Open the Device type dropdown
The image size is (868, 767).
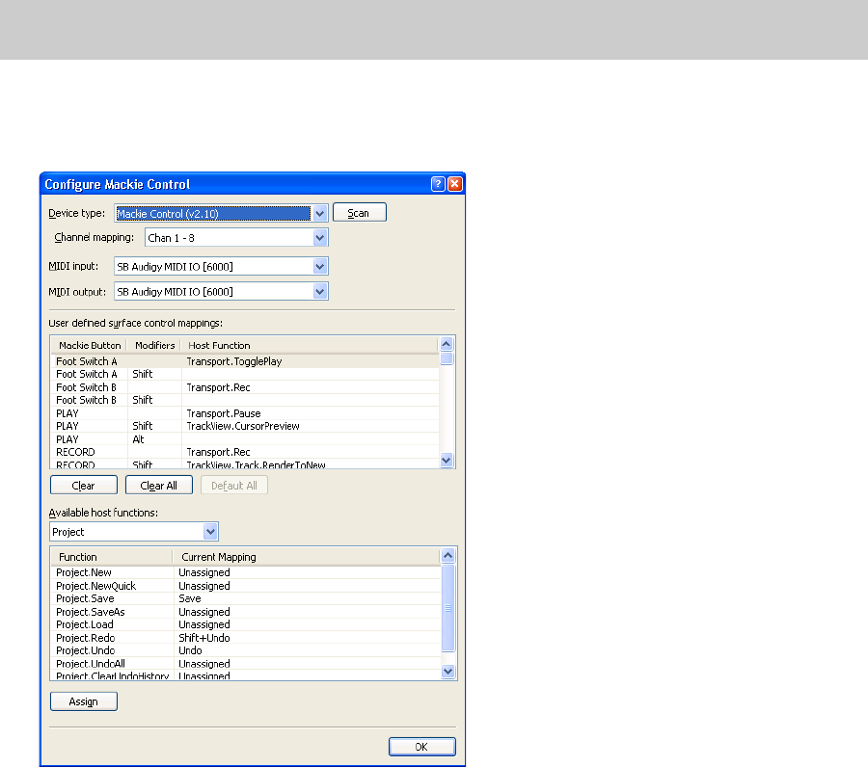(320, 213)
